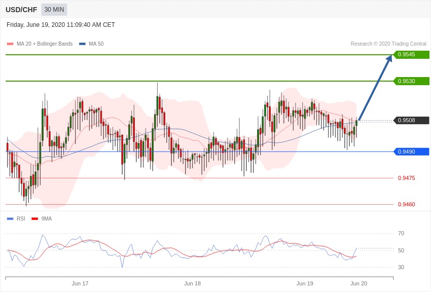Click the 30 MIN timeframe badge
This screenshot has width=431, height=292.
(54, 10)
